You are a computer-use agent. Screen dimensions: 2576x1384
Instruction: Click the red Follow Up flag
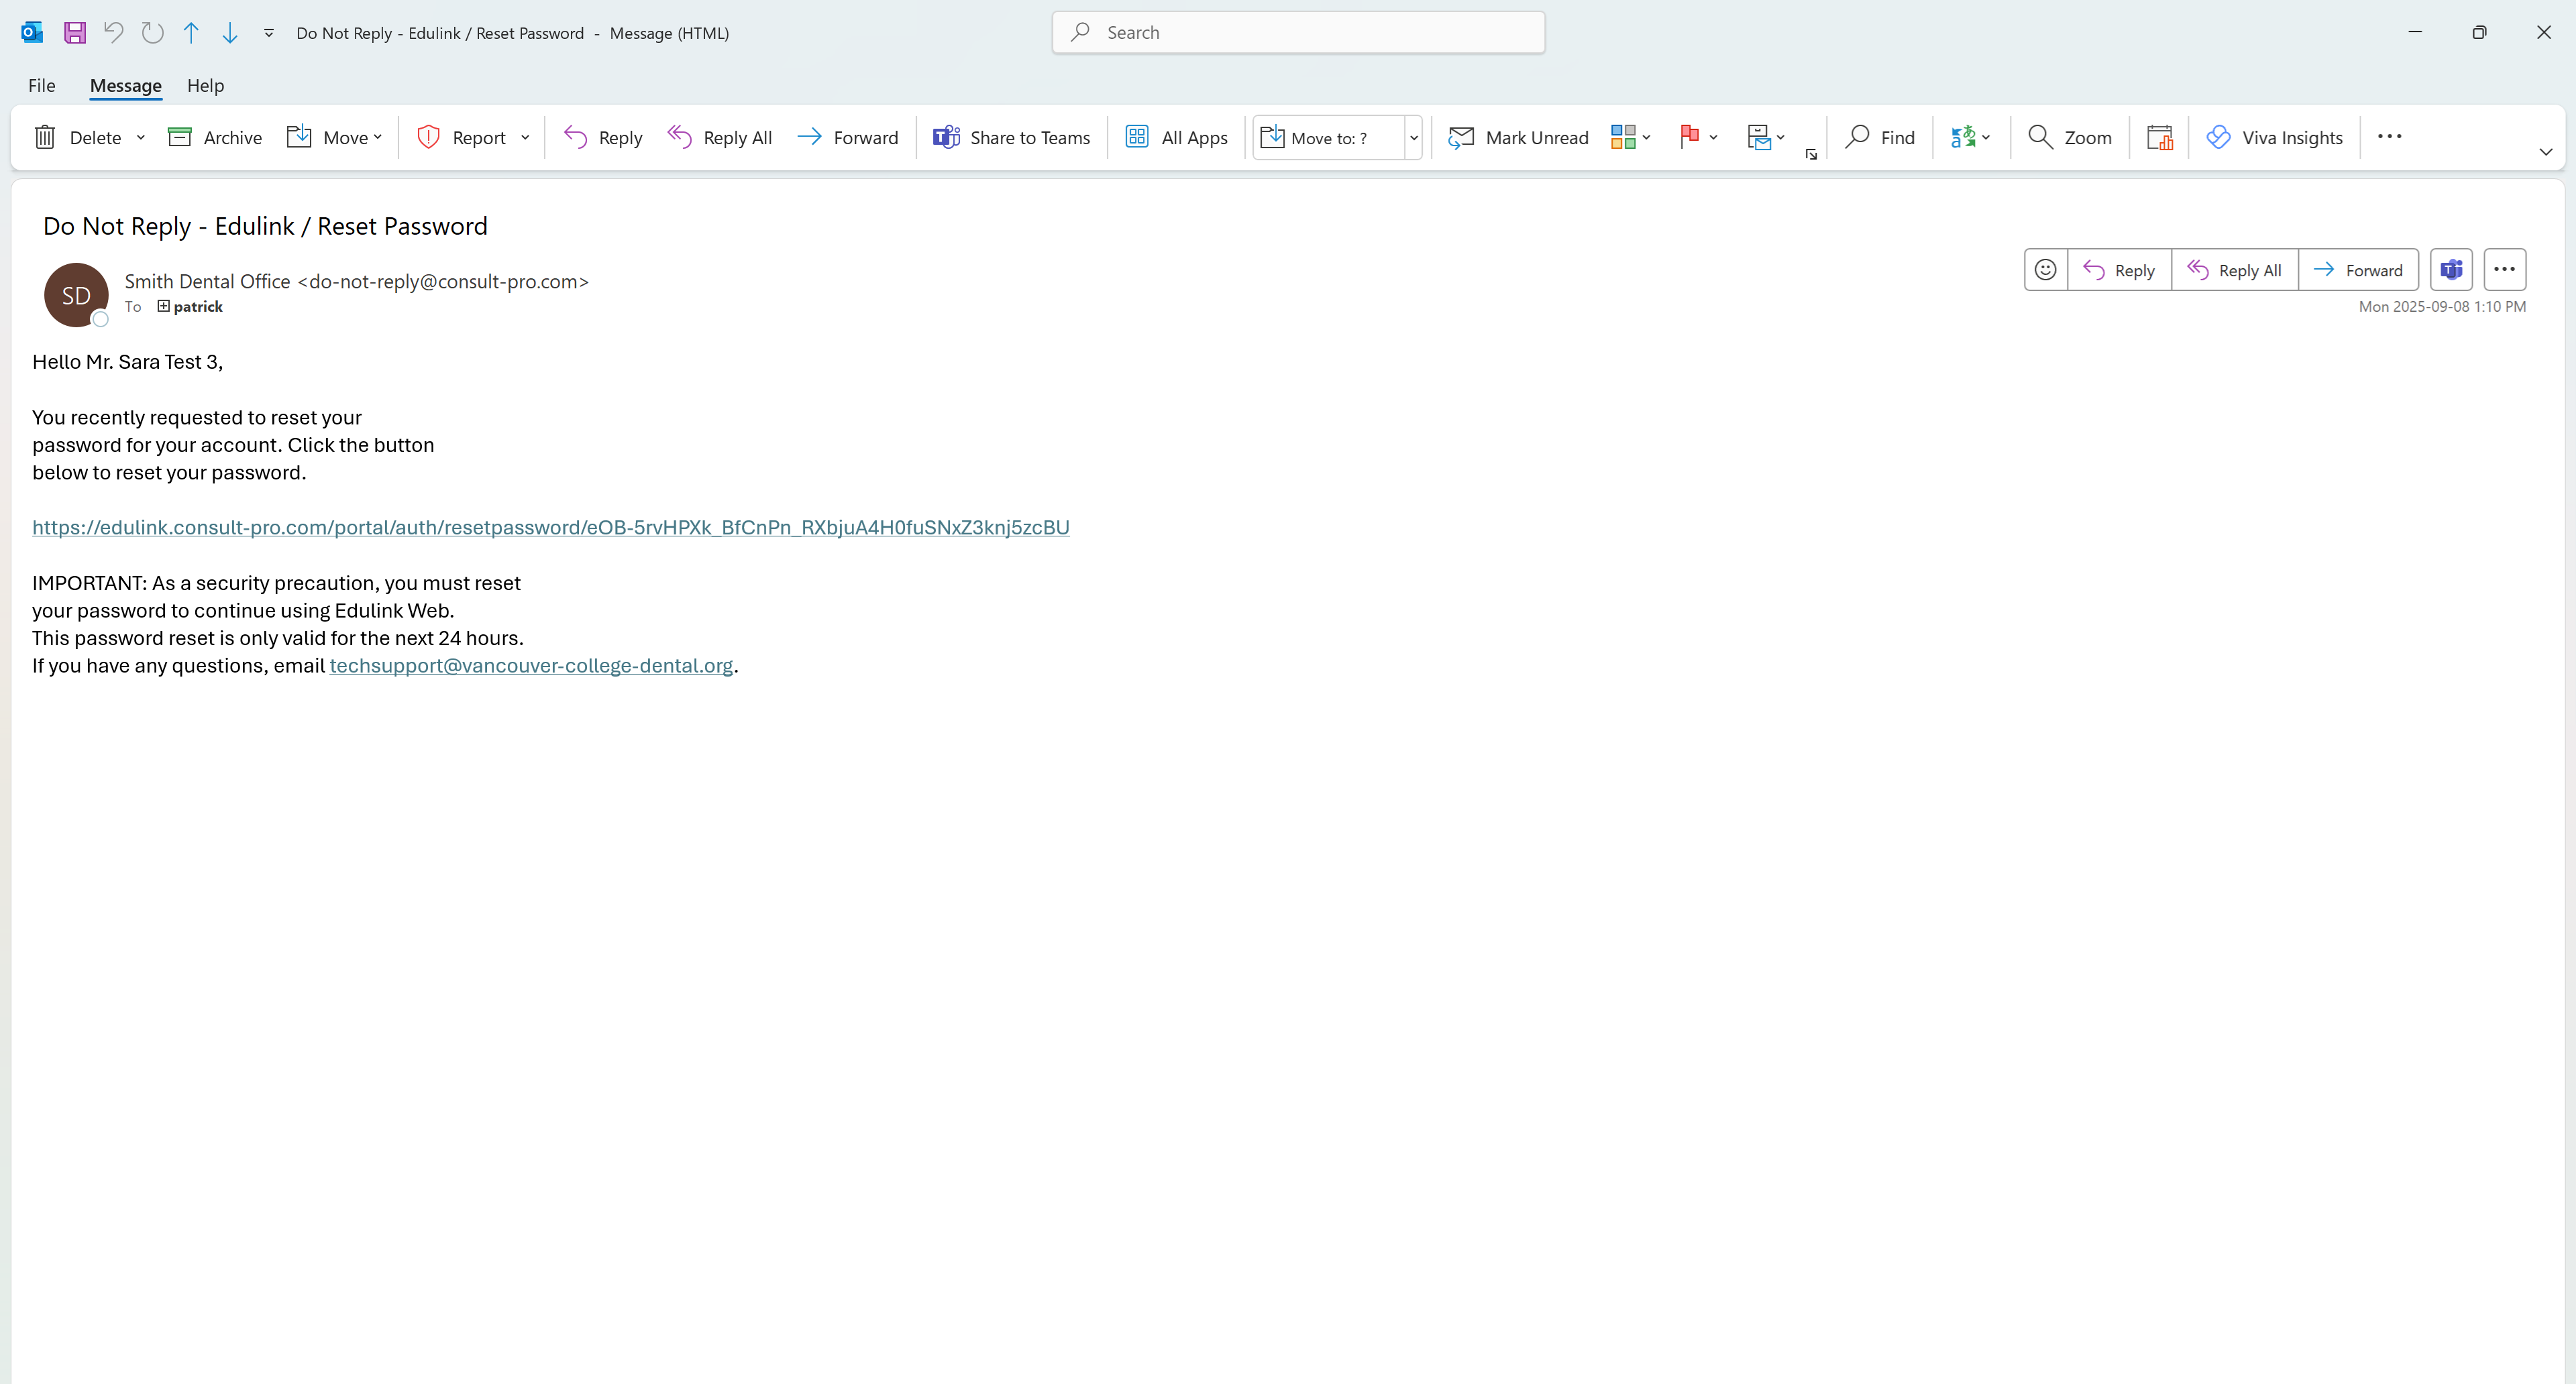pos(1690,136)
